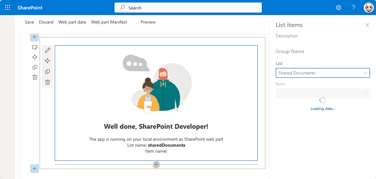Edit web part with pencil icon
This screenshot has width=376, height=179.
(x=48, y=50)
